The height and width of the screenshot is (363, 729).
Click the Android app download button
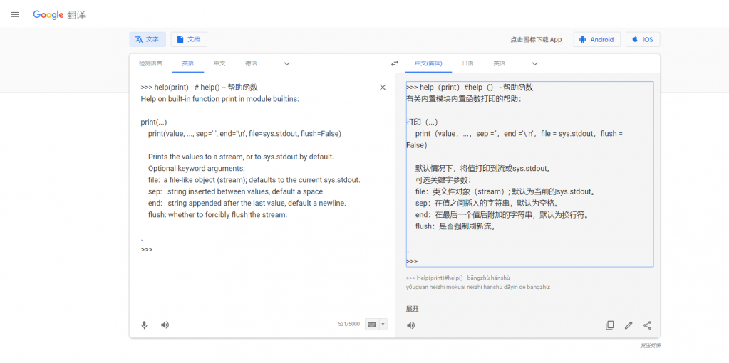coord(596,39)
